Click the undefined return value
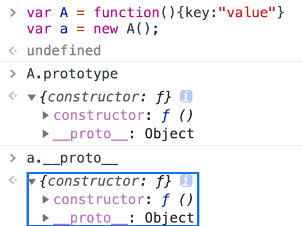Image resolution: width=302 pixels, height=226 pixels. coord(64,51)
